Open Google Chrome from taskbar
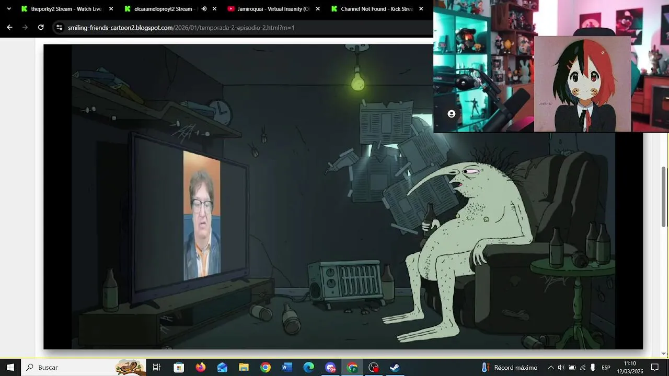The height and width of the screenshot is (376, 669). pos(266,367)
